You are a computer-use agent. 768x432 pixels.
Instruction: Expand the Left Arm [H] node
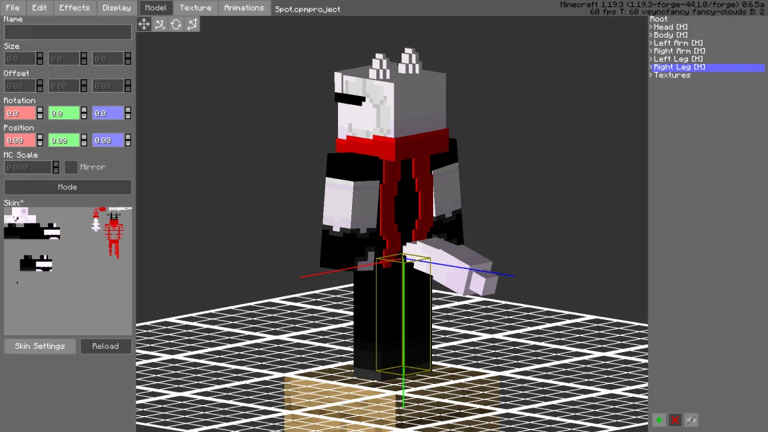pyautogui.click(x=651, y=43)
